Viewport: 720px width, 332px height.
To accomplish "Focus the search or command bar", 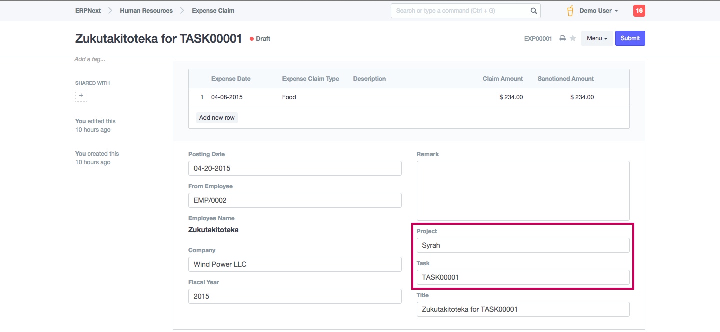I will [x=460, y=11].
